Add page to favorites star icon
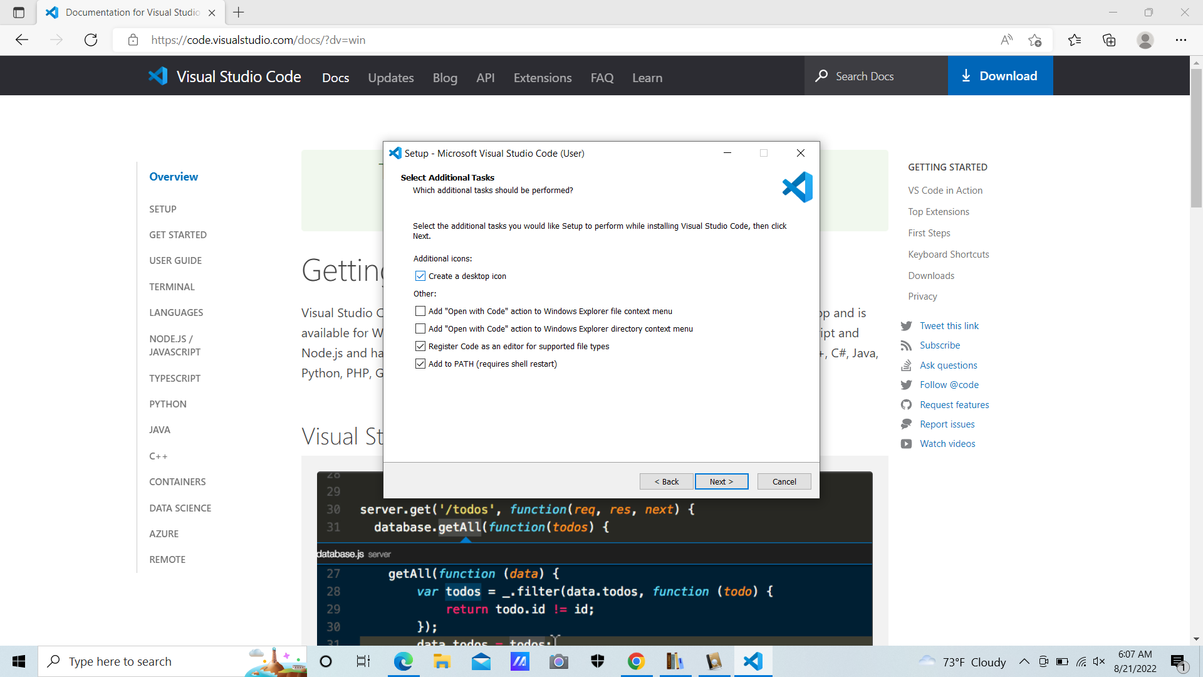 1034,40
